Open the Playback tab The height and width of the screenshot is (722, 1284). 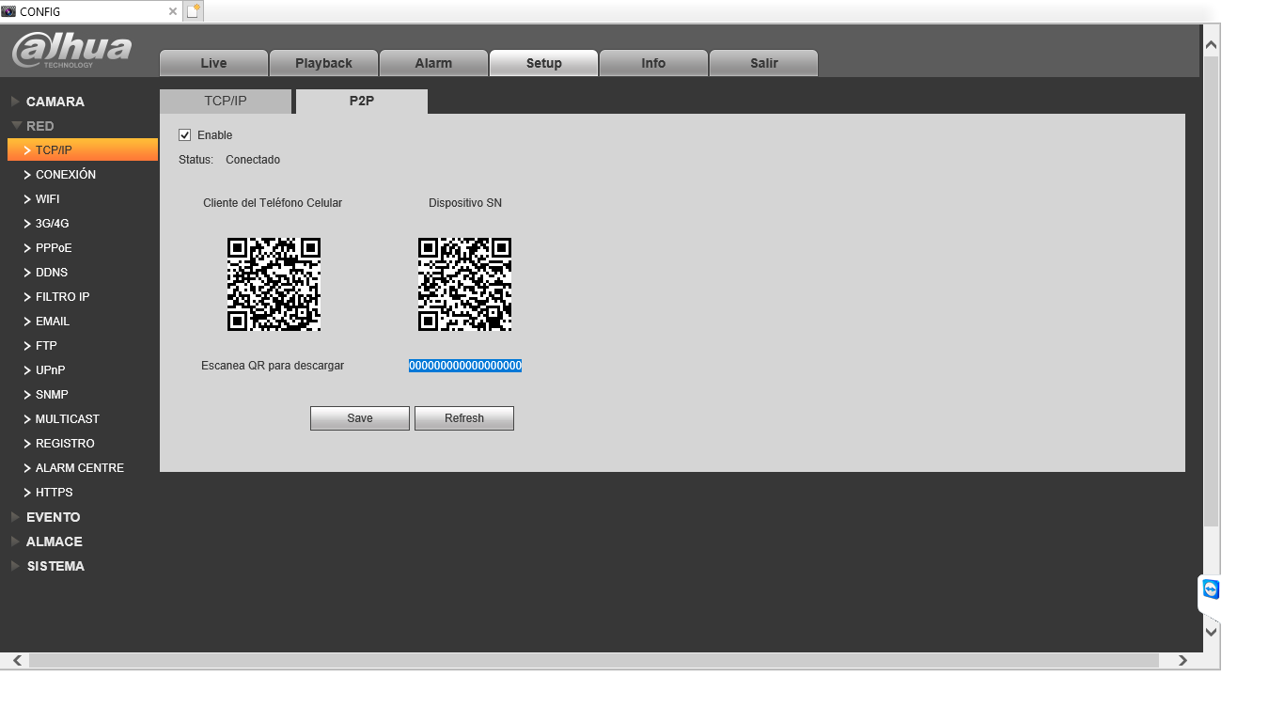point(323,63)
